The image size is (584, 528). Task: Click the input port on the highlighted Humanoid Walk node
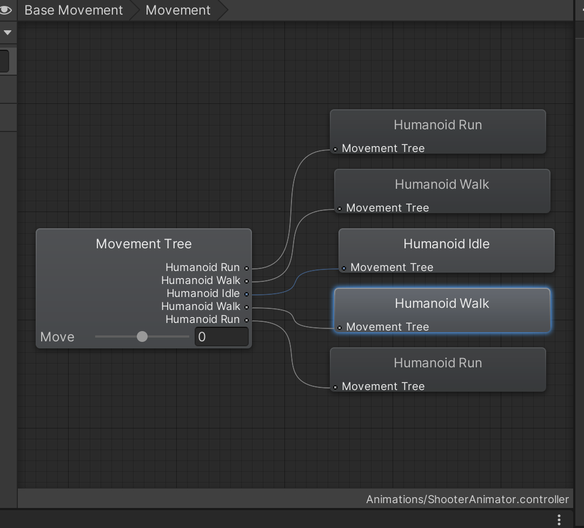[339, 328]
